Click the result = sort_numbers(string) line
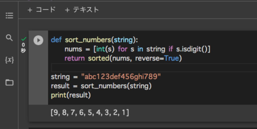 [101, 86]
